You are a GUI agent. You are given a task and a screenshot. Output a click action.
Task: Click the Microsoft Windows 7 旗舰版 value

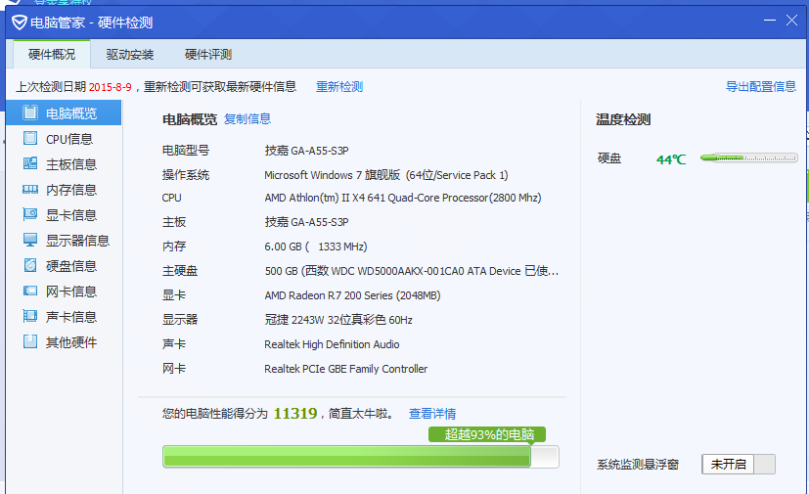pos(386,175)
